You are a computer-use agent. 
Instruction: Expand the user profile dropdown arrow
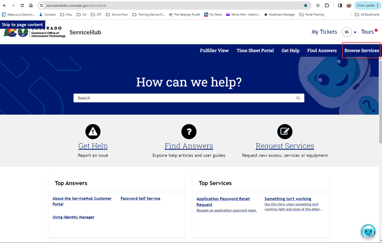pyautogui.click(x=355, y=32)
